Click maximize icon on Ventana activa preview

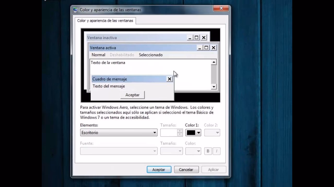[x=206, y=48]
